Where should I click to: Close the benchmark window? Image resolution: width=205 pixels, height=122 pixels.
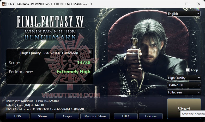(199, 4)
